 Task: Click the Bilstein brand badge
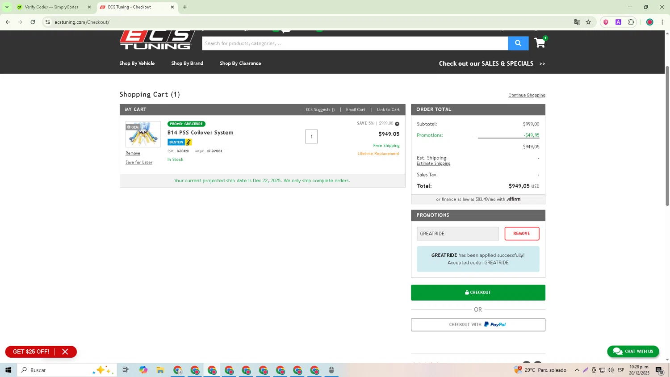180,142
